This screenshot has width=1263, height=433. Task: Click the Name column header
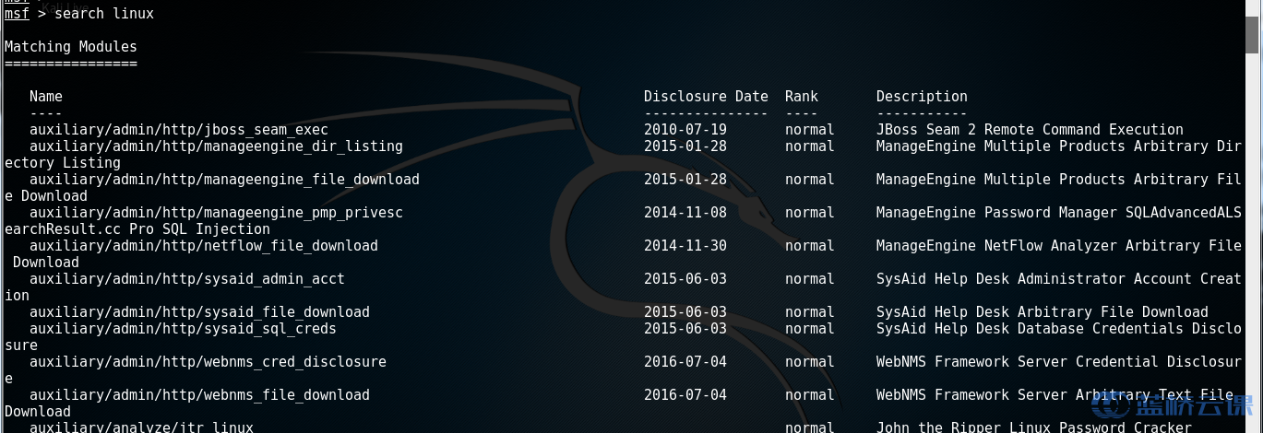(46, 97)
